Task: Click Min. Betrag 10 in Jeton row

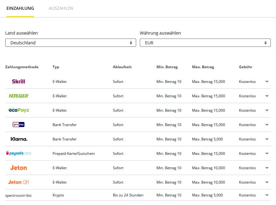Action: pos(169,168)
